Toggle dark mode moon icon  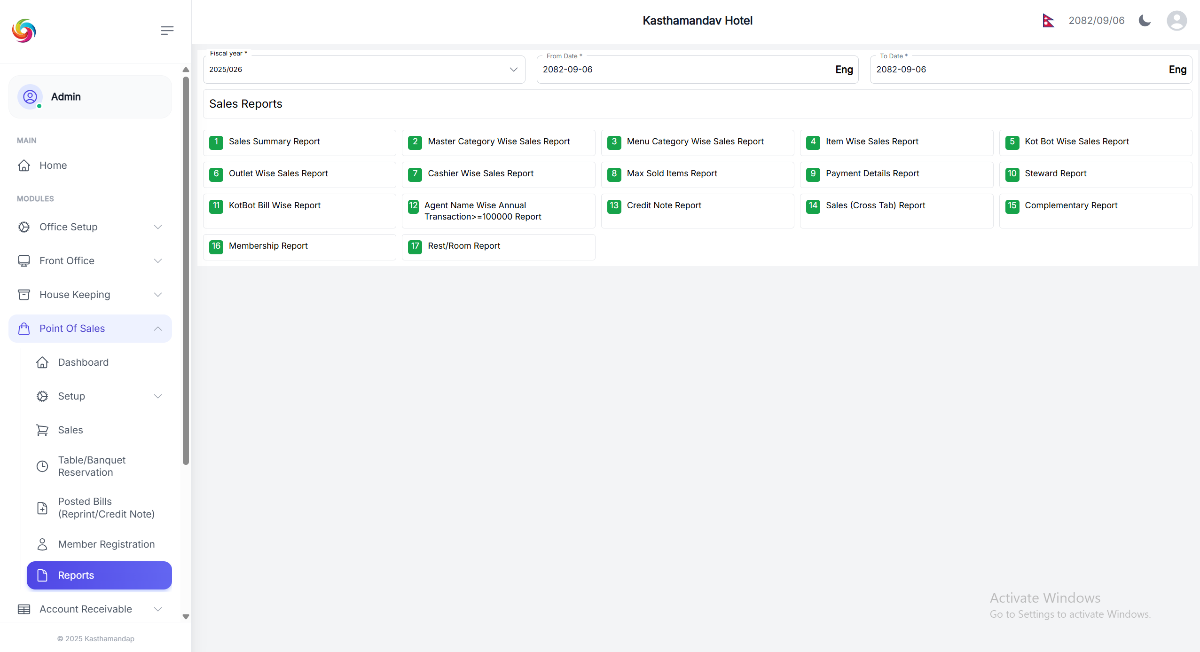[x=1145, y=21]
